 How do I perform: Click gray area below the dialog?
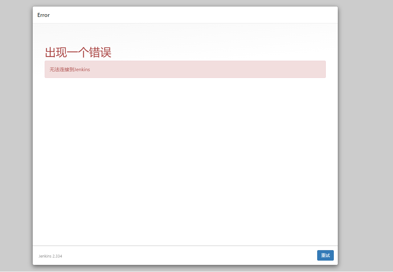(x=185, y=269)
